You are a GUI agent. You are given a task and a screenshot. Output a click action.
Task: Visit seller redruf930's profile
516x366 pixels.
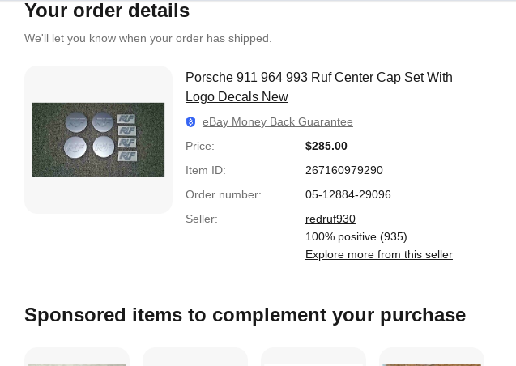(x=330, y=219)
